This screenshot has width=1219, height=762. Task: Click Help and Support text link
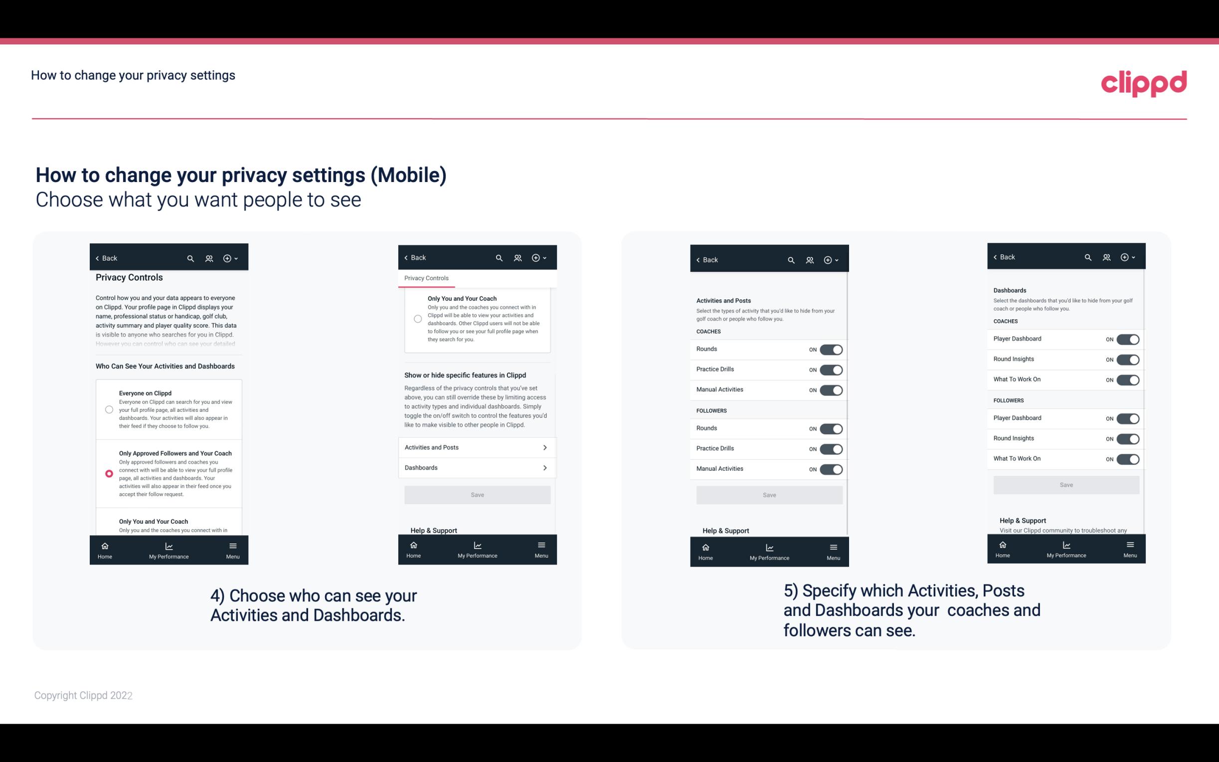click(437, 530)
